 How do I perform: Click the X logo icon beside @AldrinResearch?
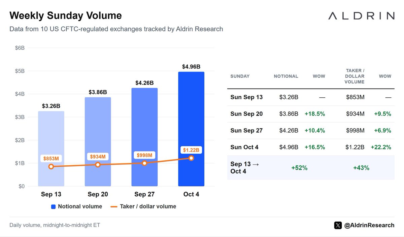coord(338,225)
